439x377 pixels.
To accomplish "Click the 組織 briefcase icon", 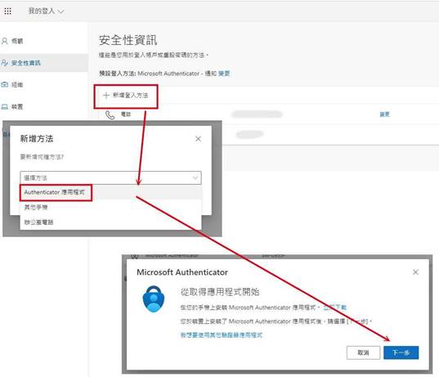I will pos(4,84).
